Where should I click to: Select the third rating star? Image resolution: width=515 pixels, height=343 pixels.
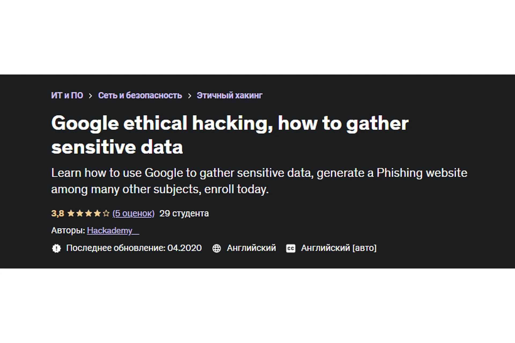click(89, 213)
